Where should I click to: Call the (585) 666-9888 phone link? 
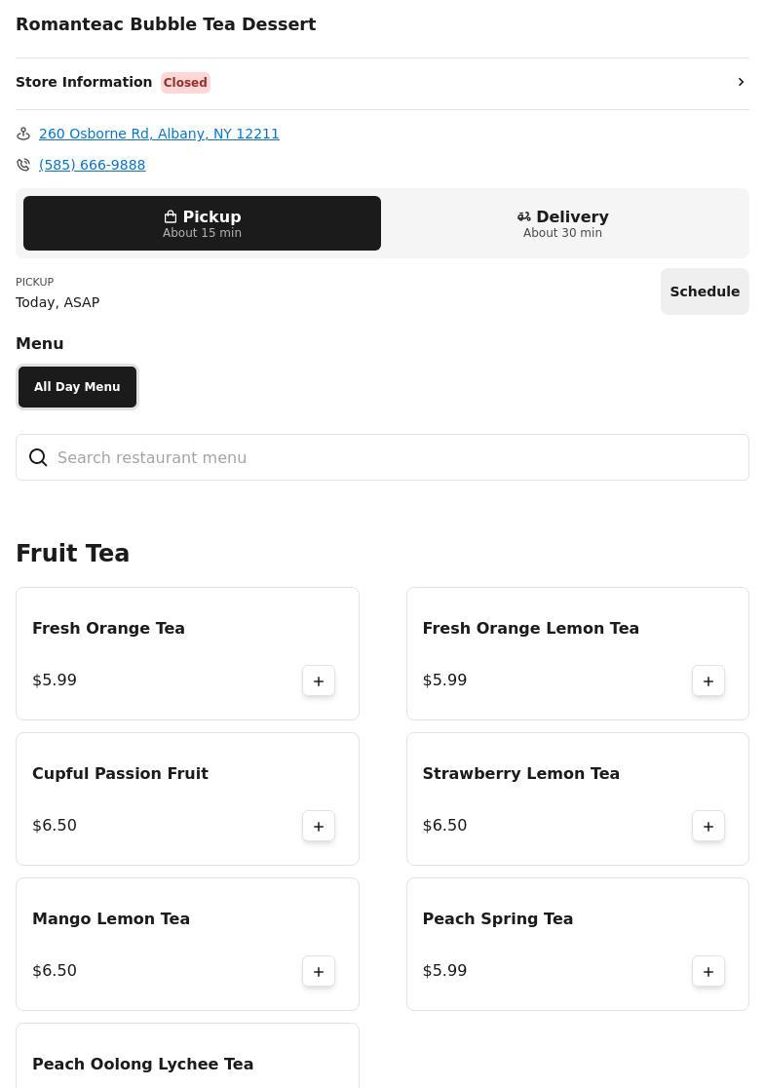92,165
